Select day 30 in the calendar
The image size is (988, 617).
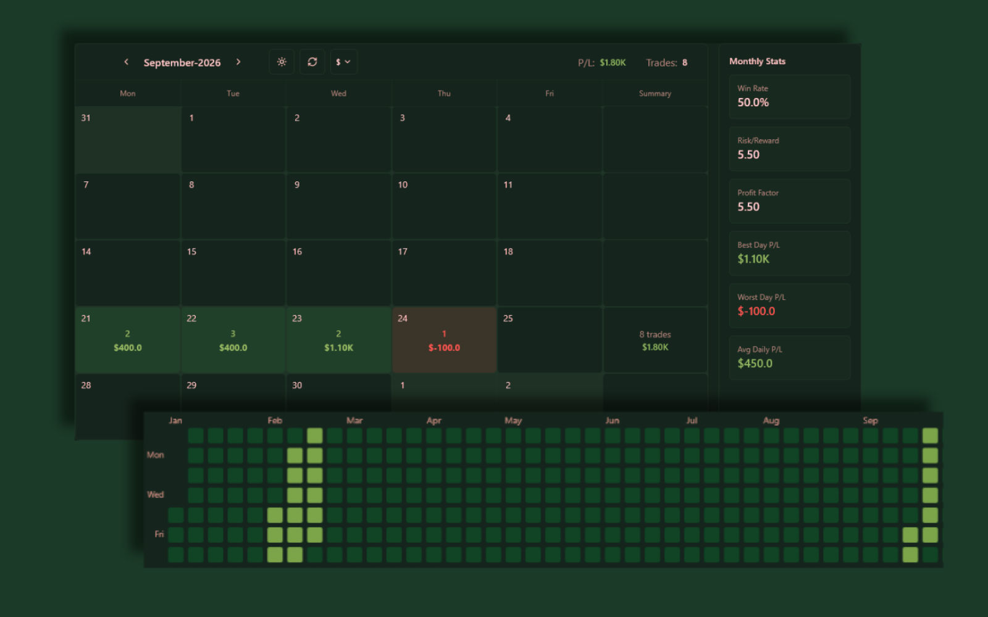339,392
